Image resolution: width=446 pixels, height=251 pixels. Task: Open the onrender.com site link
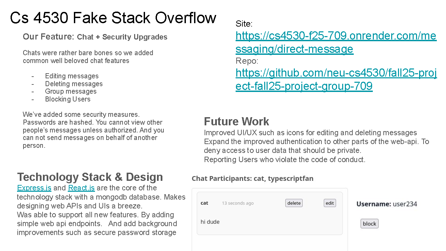(x=336, y=42)
